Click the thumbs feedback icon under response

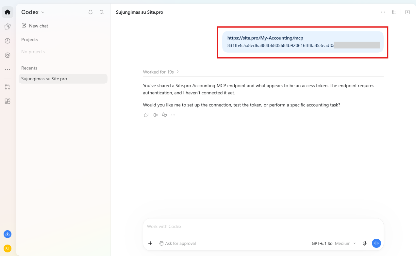(164, 115)
